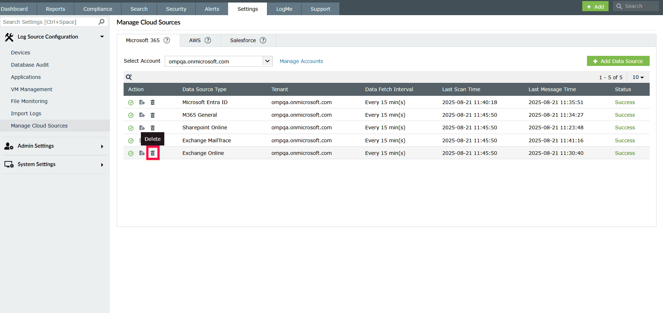663x313 pixels.
Task: Click the Data Source Type column header
Action: pos(204,89)
